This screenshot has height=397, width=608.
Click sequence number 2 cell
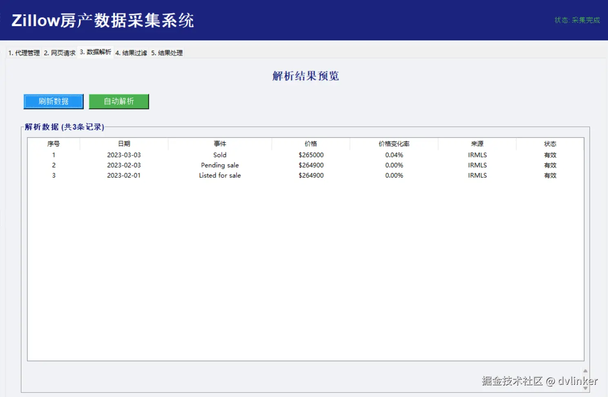pyautogui.click(x=53, y=165)
